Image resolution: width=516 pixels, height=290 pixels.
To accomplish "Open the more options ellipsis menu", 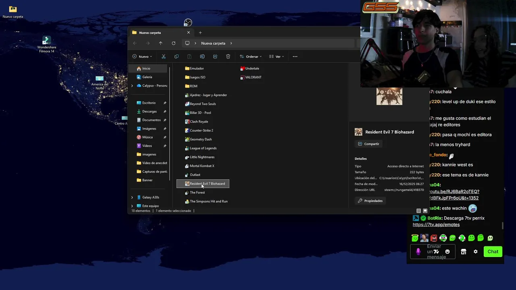I will point(295,56).
